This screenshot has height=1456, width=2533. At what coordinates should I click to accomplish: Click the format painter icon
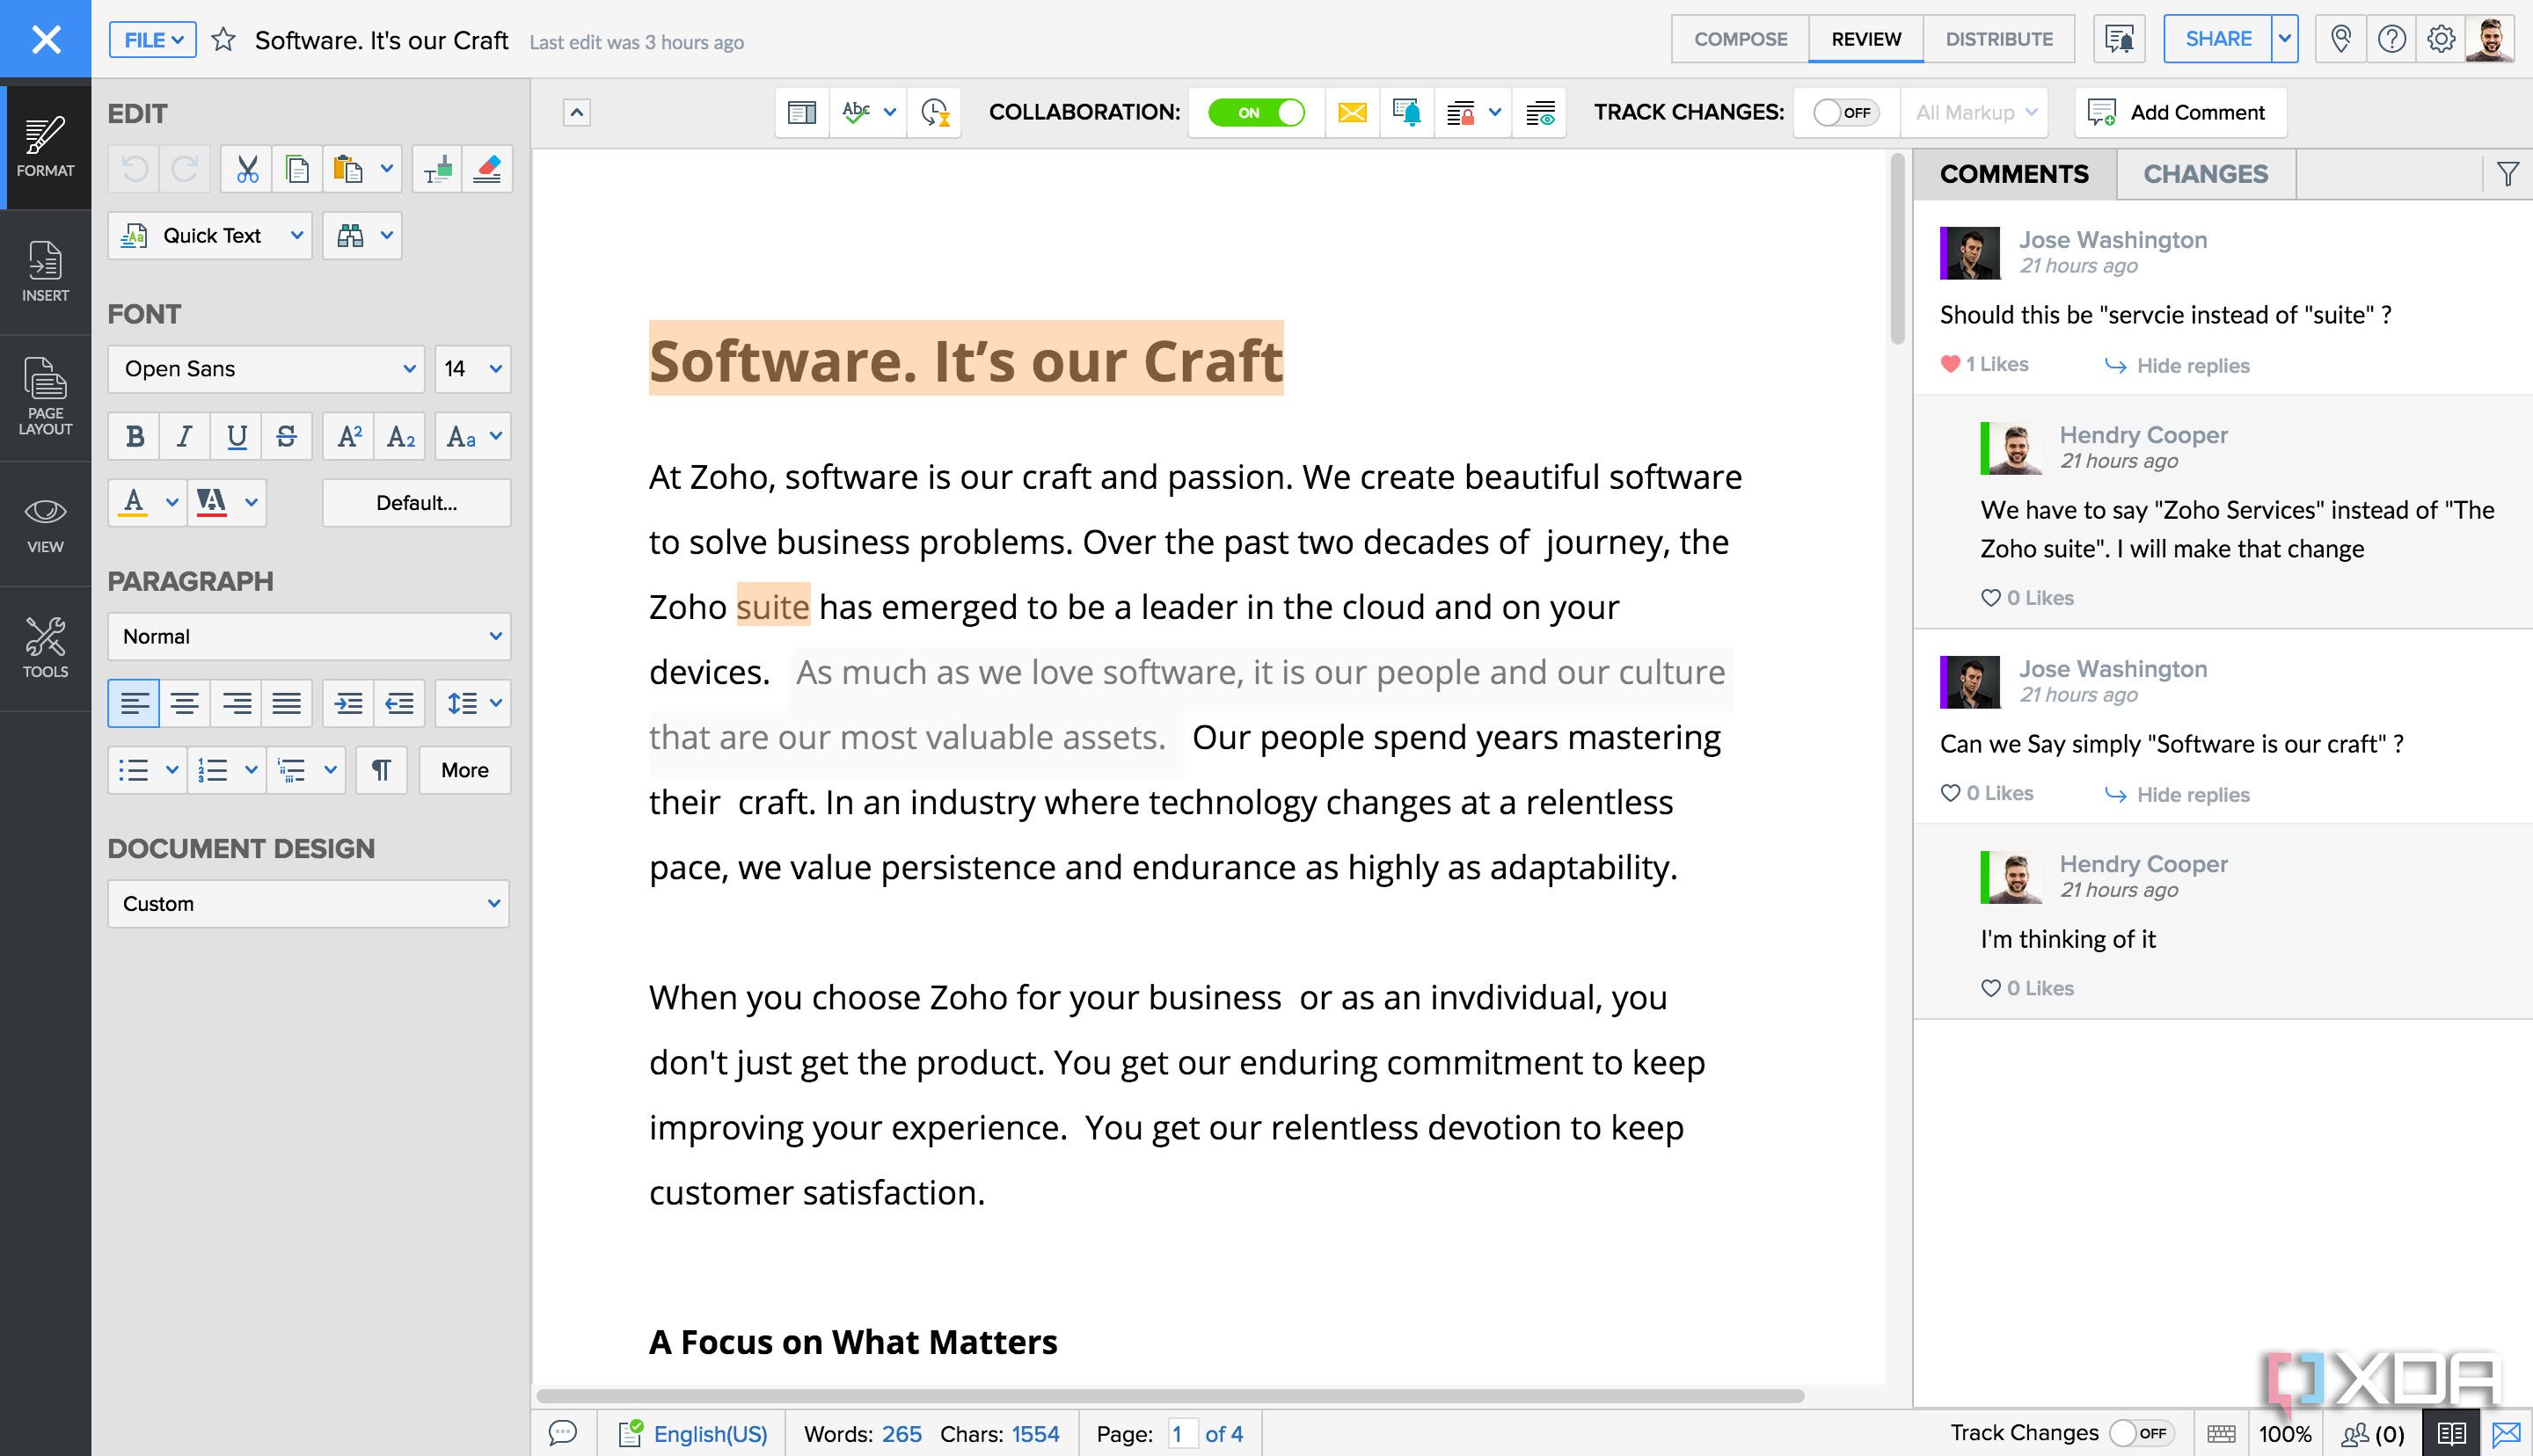click(437, 169)
